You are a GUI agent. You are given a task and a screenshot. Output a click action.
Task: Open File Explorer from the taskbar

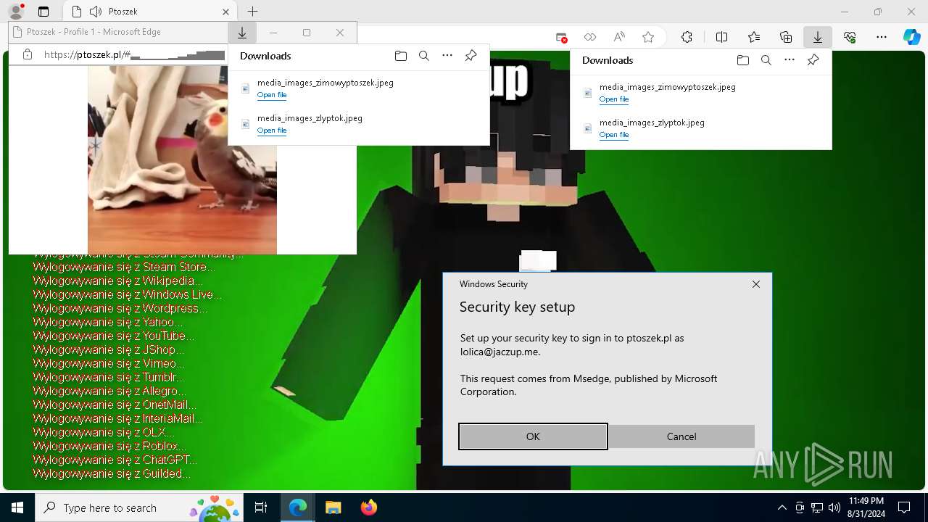tap(333, 507)
